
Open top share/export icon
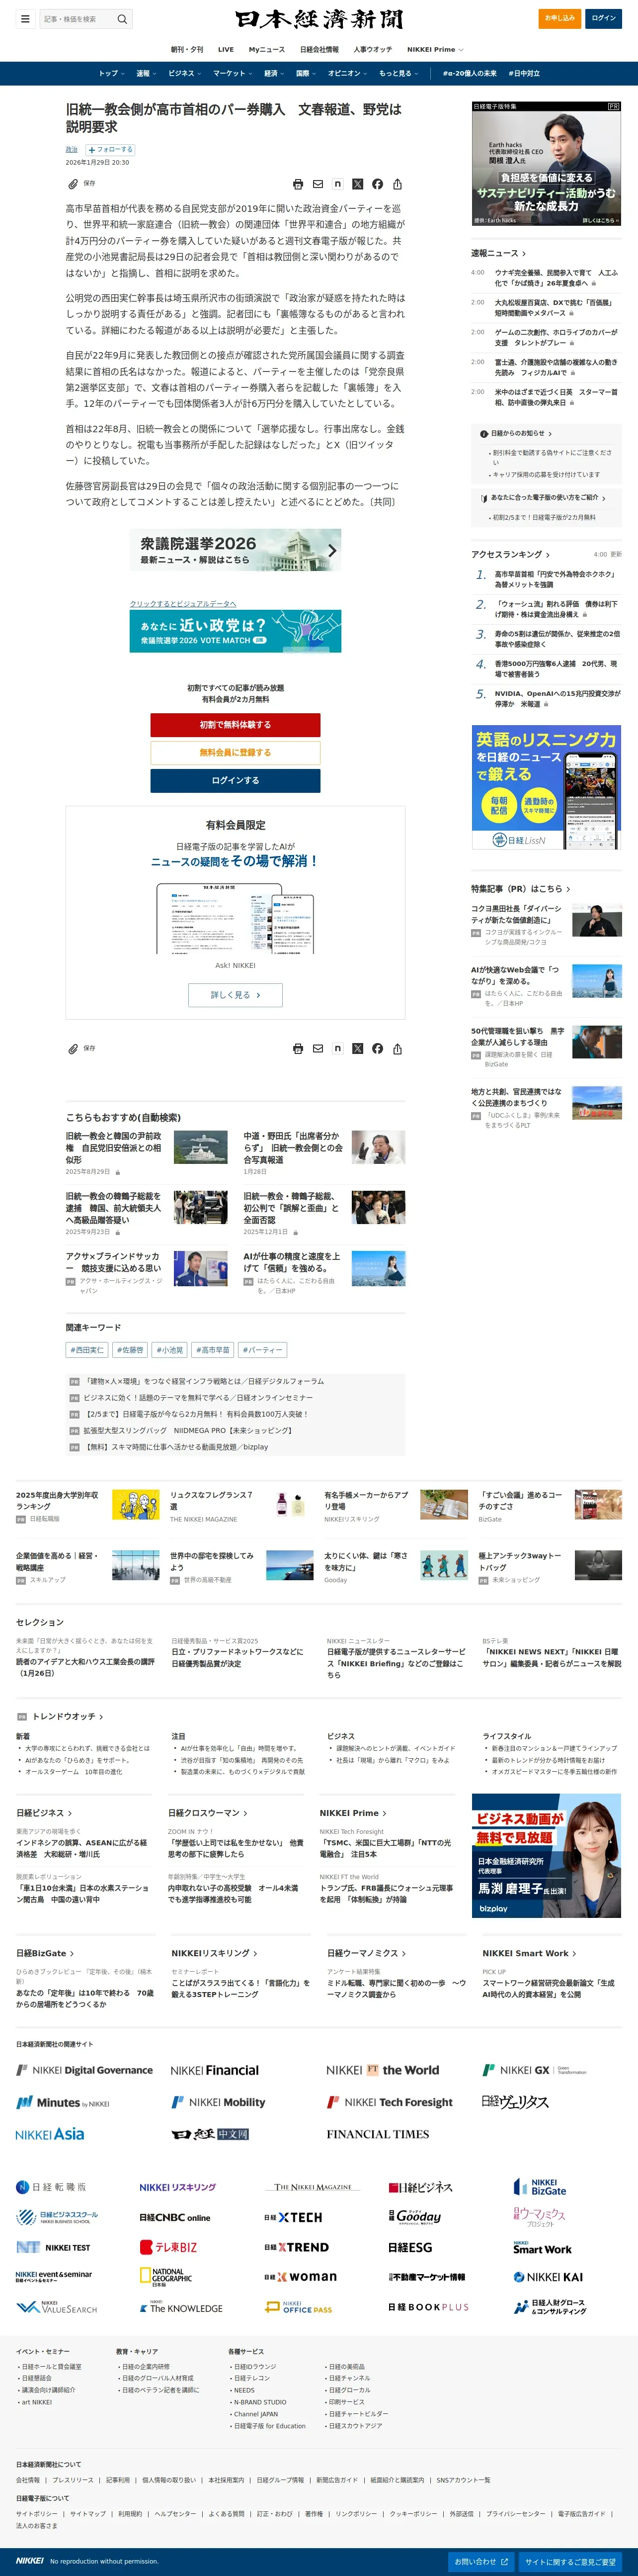point(398,184)
